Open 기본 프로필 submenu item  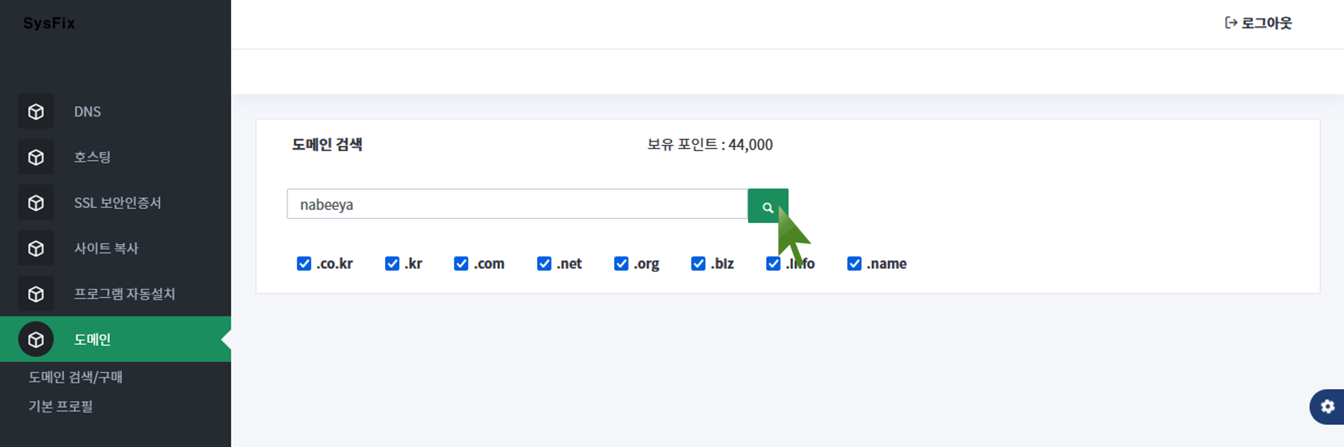click(x=60, y=407)
